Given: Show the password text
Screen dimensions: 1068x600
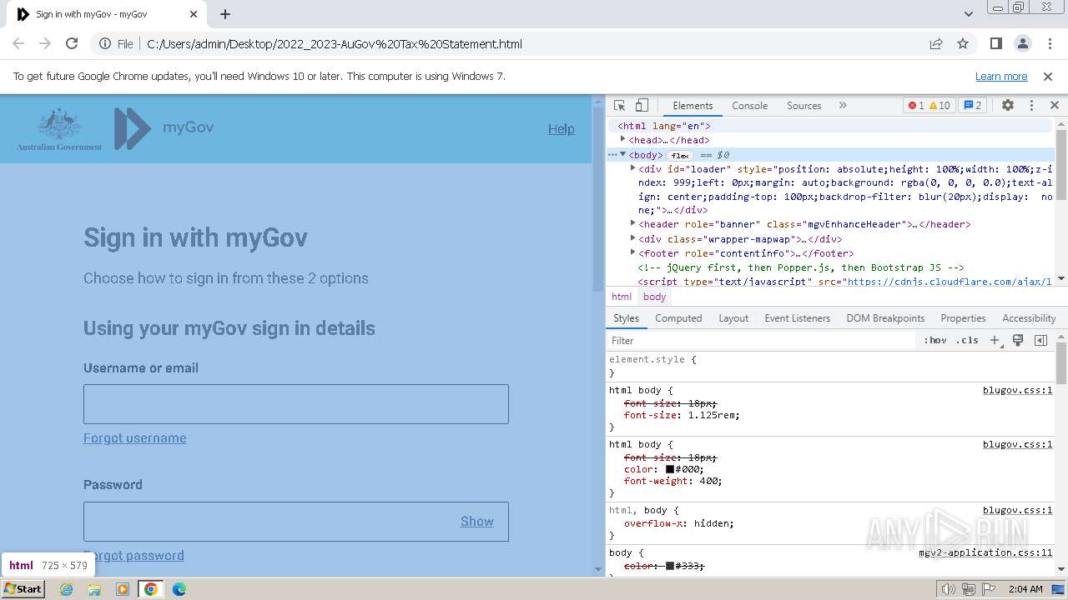Looking at the screenshot, I should pos(477,522).
